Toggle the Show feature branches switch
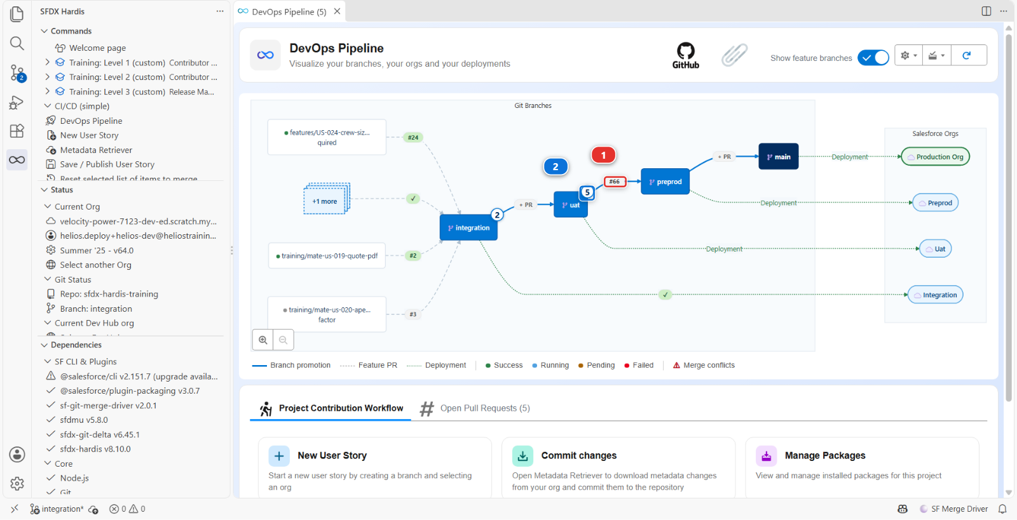The width and height of the screenshot is (1017, 520). tap(873, 58)
